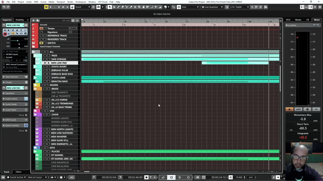This screenshot has height=181, width=323.
Task: Toggle the Right Zone visibility icon
Action: coord(310,7)
